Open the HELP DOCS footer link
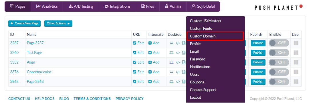 44,99
